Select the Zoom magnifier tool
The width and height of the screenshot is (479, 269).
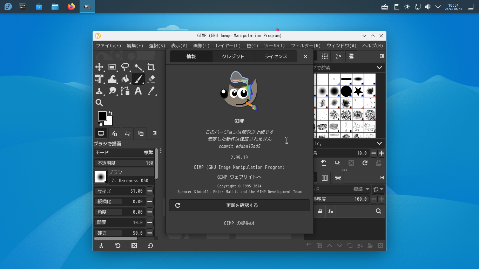tap(99, 103)
